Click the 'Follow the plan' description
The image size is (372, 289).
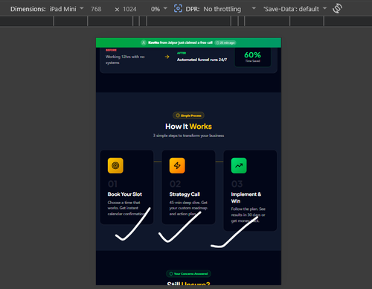pyautogui.click(x=248, y=215)
